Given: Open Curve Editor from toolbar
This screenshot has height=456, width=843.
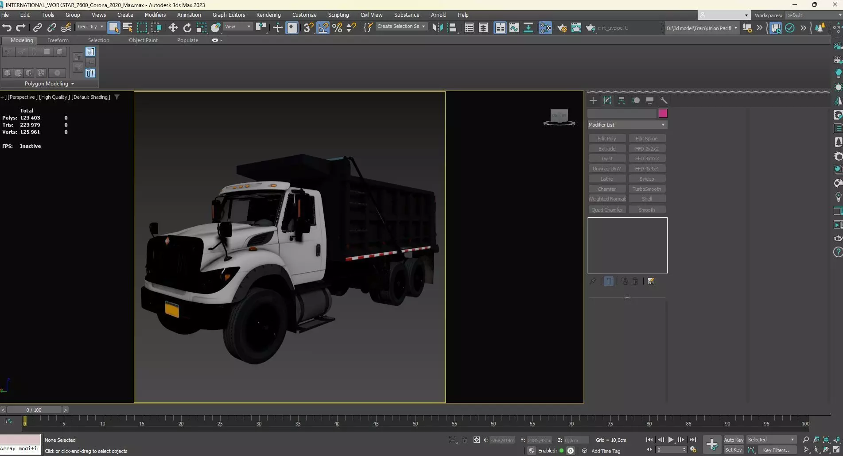Looking at the screenshot, I should [x=514, y=27].
